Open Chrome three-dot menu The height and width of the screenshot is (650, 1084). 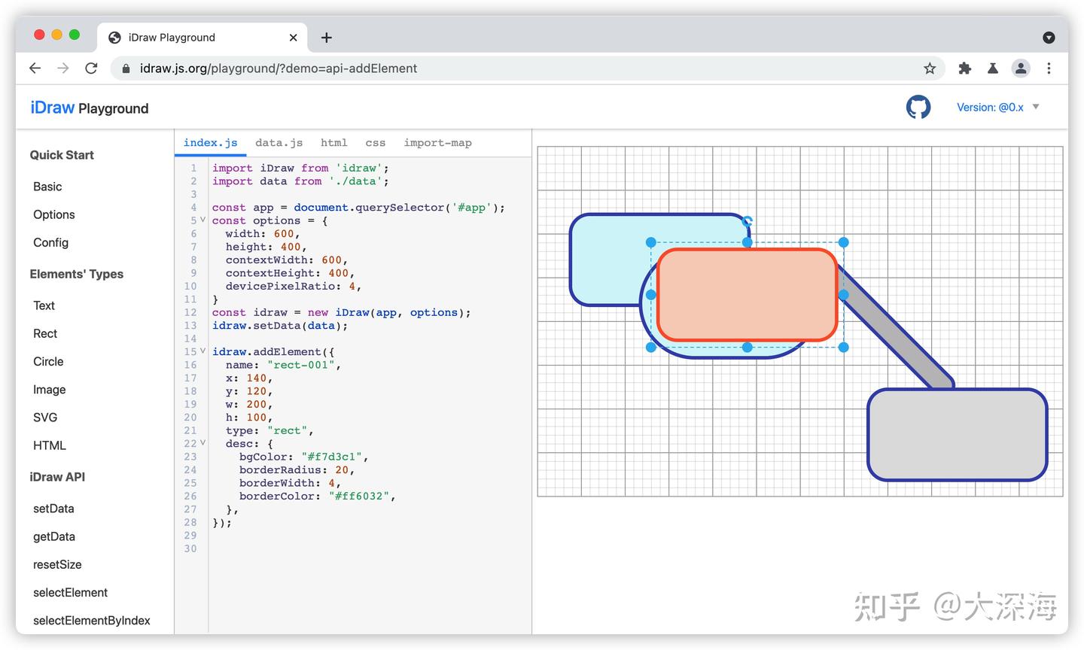pyautogui.click(x=1049, y=68)
